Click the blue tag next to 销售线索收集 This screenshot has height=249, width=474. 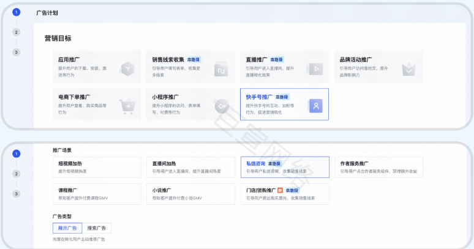tap(193, 59)
